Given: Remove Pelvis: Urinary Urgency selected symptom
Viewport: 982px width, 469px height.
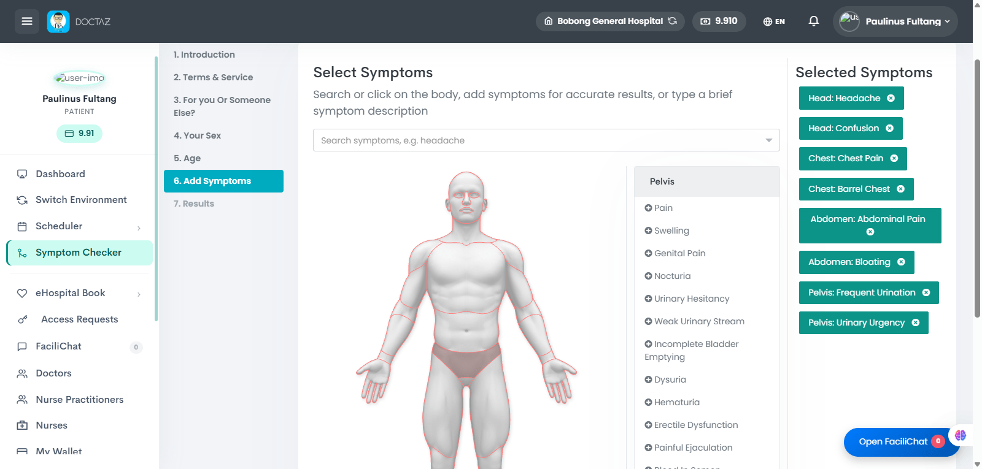Looking at the screenshot, I should (x=915, y=322).
